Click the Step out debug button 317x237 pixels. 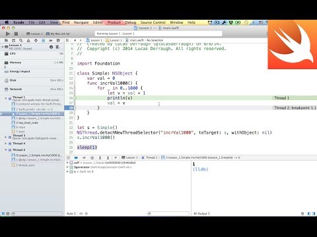(108, 157)
